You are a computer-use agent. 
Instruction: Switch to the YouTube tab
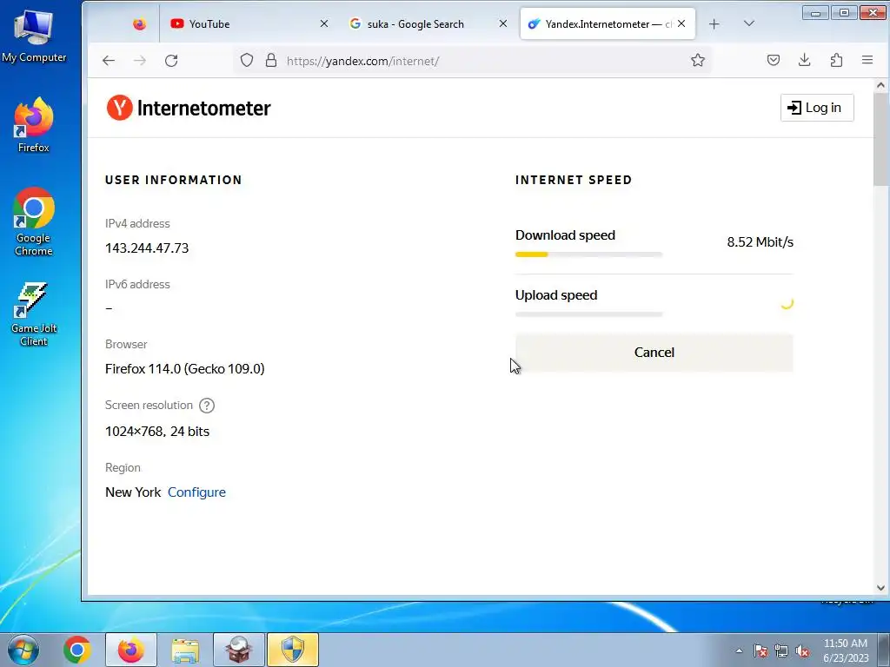[x=249, y=23]
